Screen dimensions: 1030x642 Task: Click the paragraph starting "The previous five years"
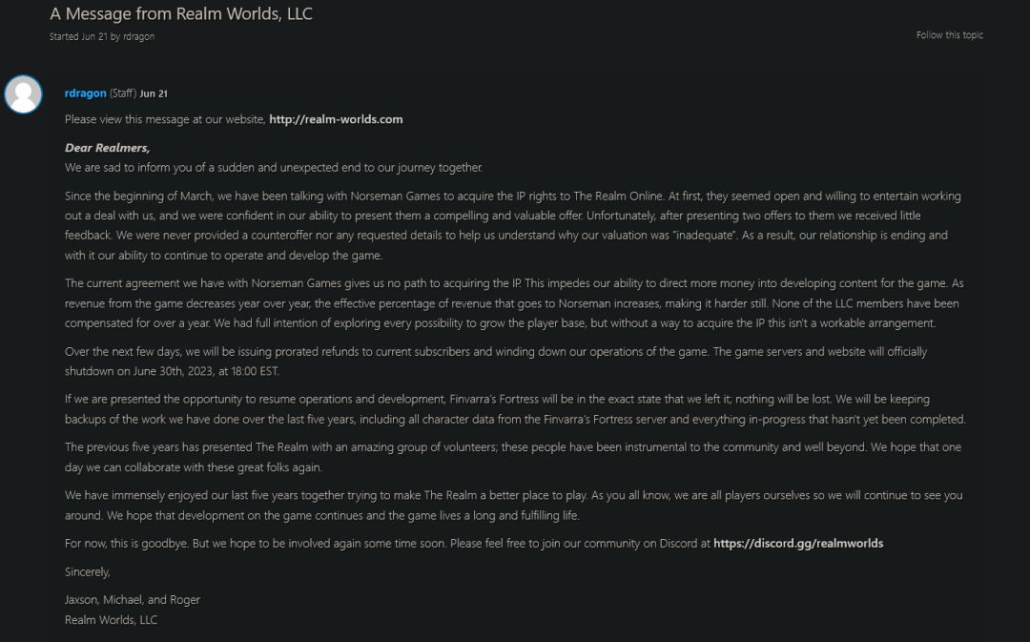(512, 457)
